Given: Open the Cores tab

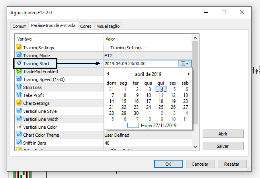Looking at the screenshot, I should pos(86,26).
